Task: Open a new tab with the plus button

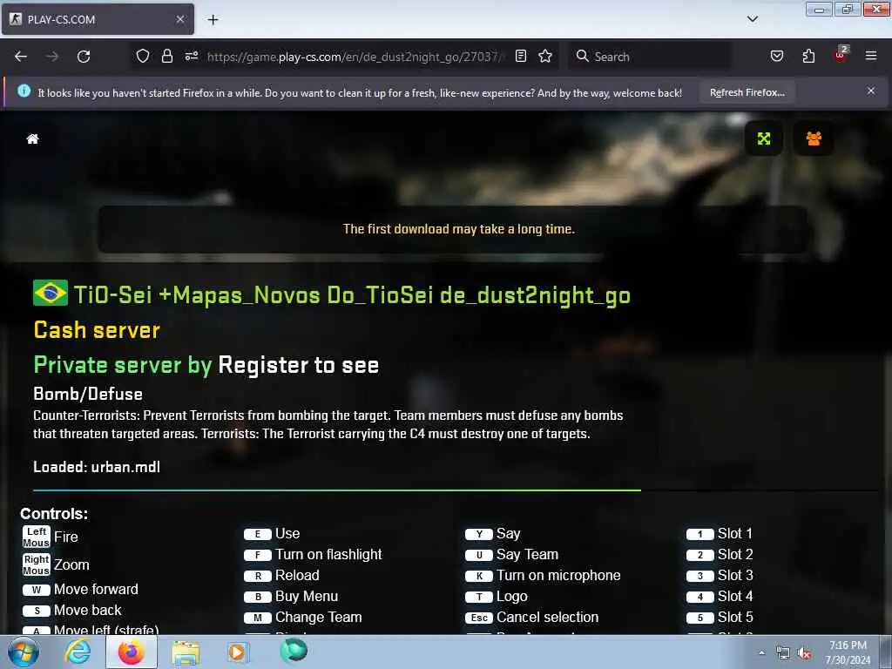Action: coord(213,19)
